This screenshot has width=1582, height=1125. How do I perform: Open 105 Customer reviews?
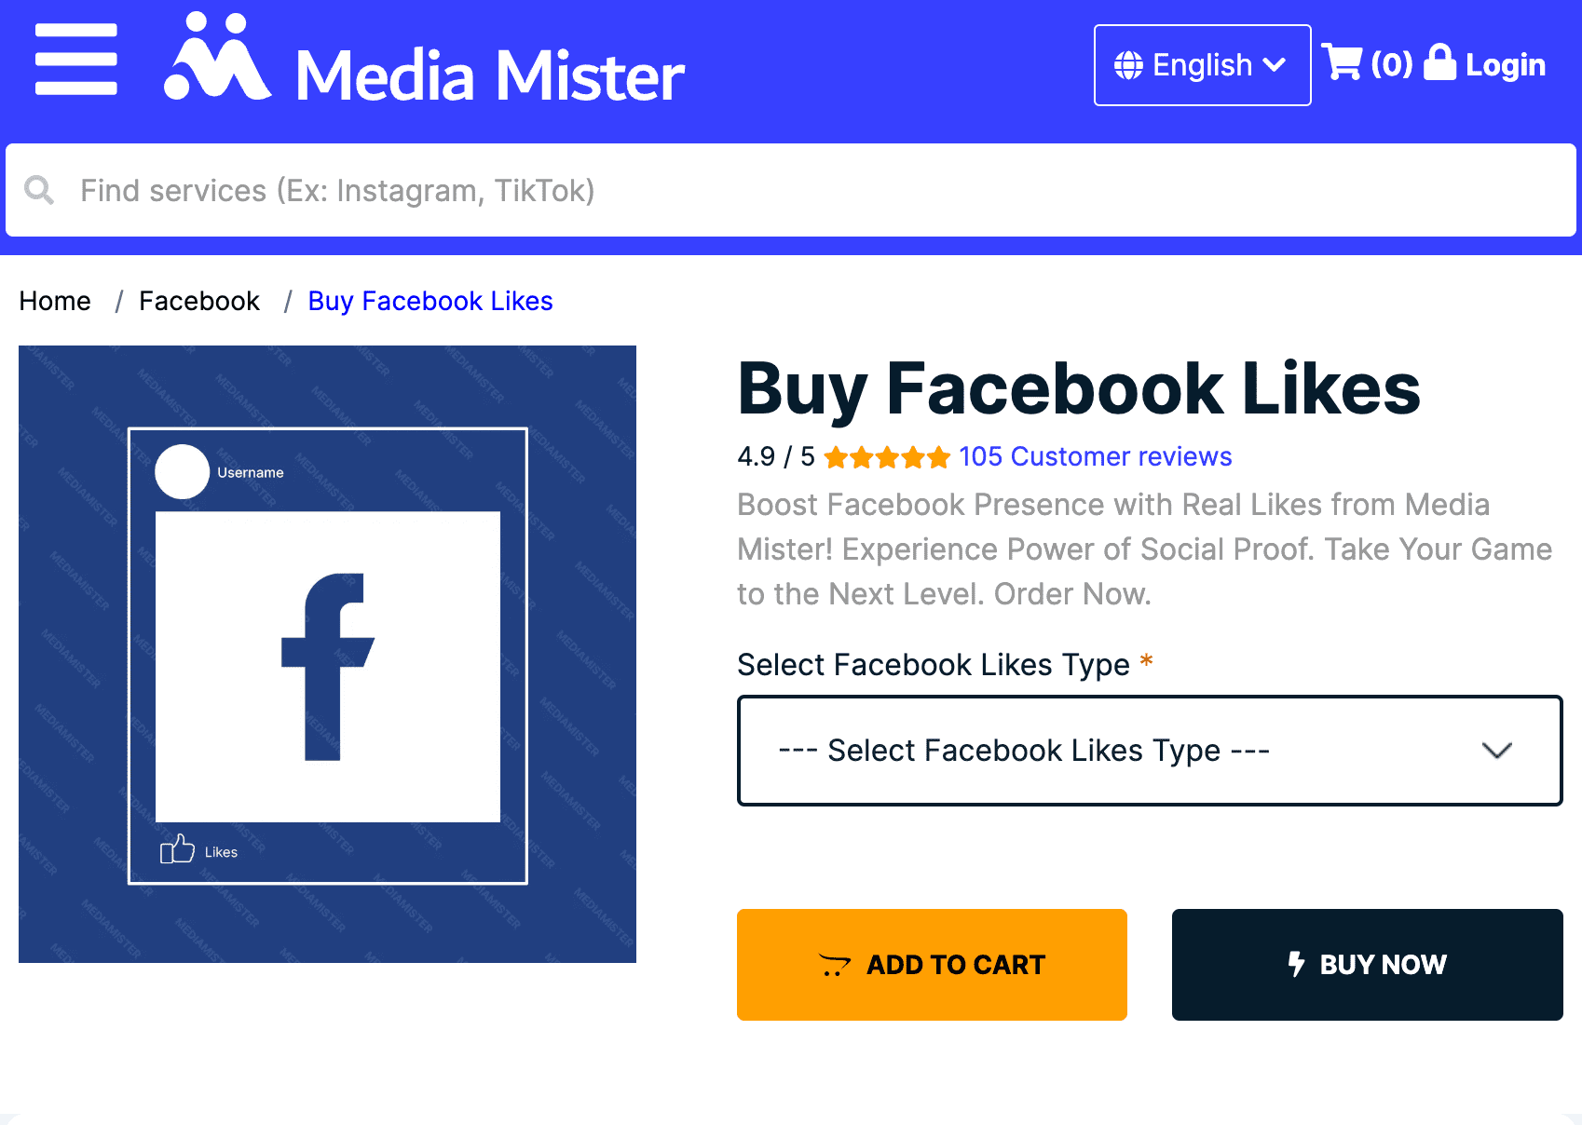[1094, 456]
